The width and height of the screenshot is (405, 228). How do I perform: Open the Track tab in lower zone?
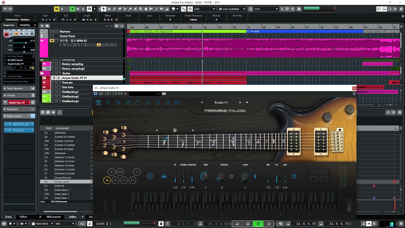(8, 217)
